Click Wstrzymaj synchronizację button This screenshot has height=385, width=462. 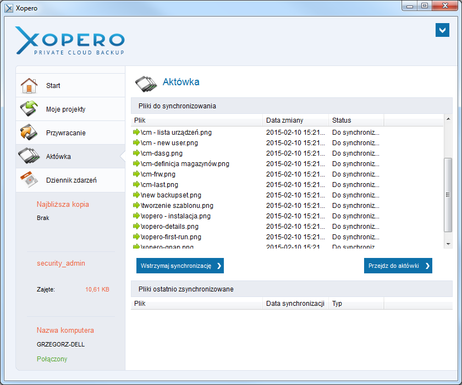click(180, 266)
